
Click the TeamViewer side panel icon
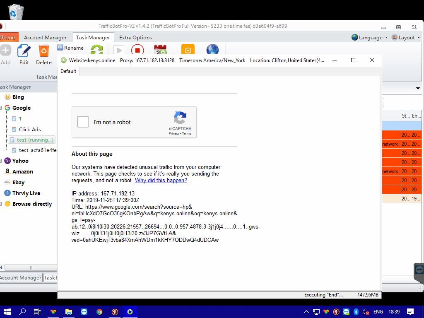[x=419, y=270]
